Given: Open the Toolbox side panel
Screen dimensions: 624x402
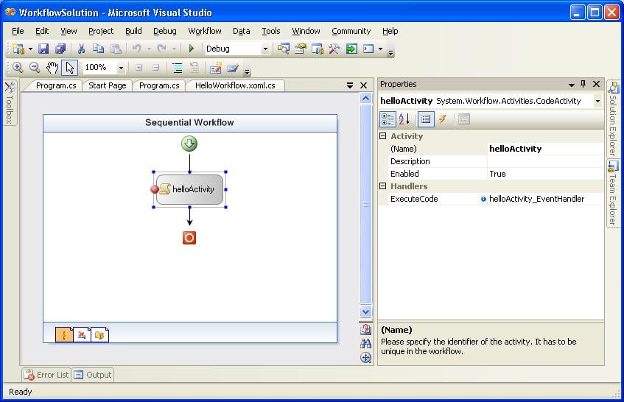Looking at the screenshot, I should pyautogui.click(x=10, y=103).
